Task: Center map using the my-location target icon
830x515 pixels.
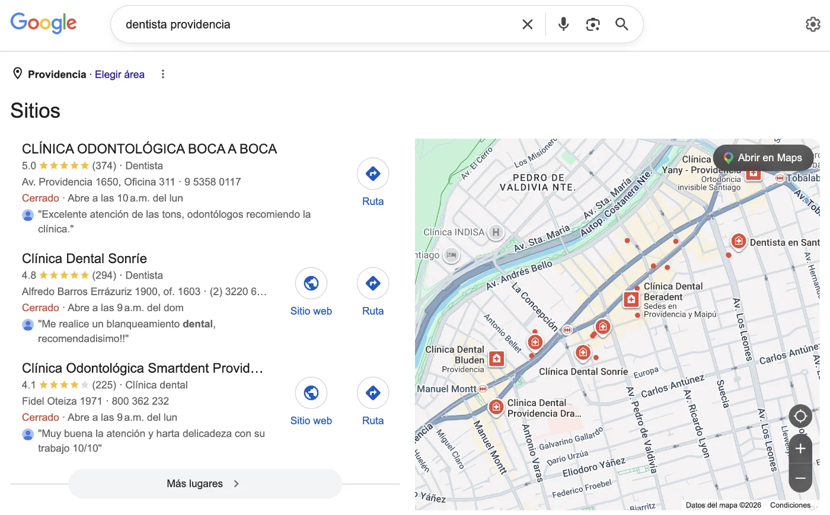Action: (800, 416)
